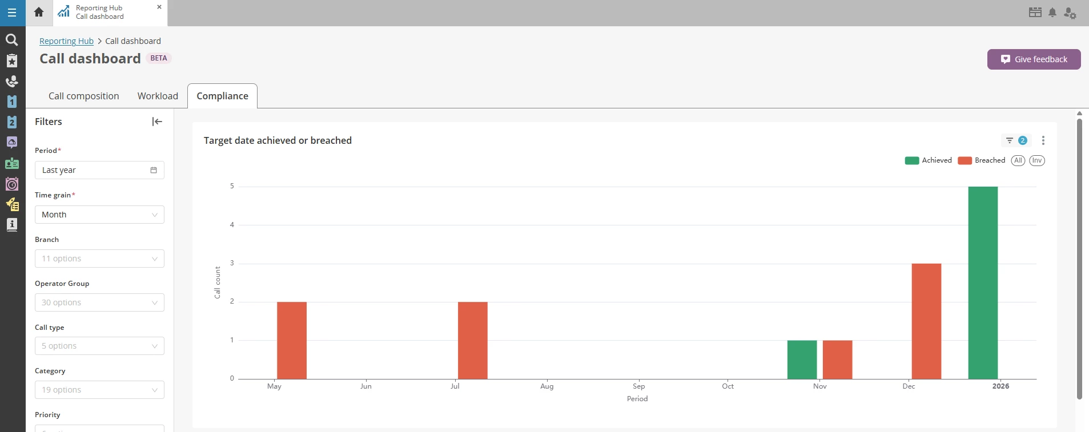Click the Give feedback button

tap(1034, 59)
